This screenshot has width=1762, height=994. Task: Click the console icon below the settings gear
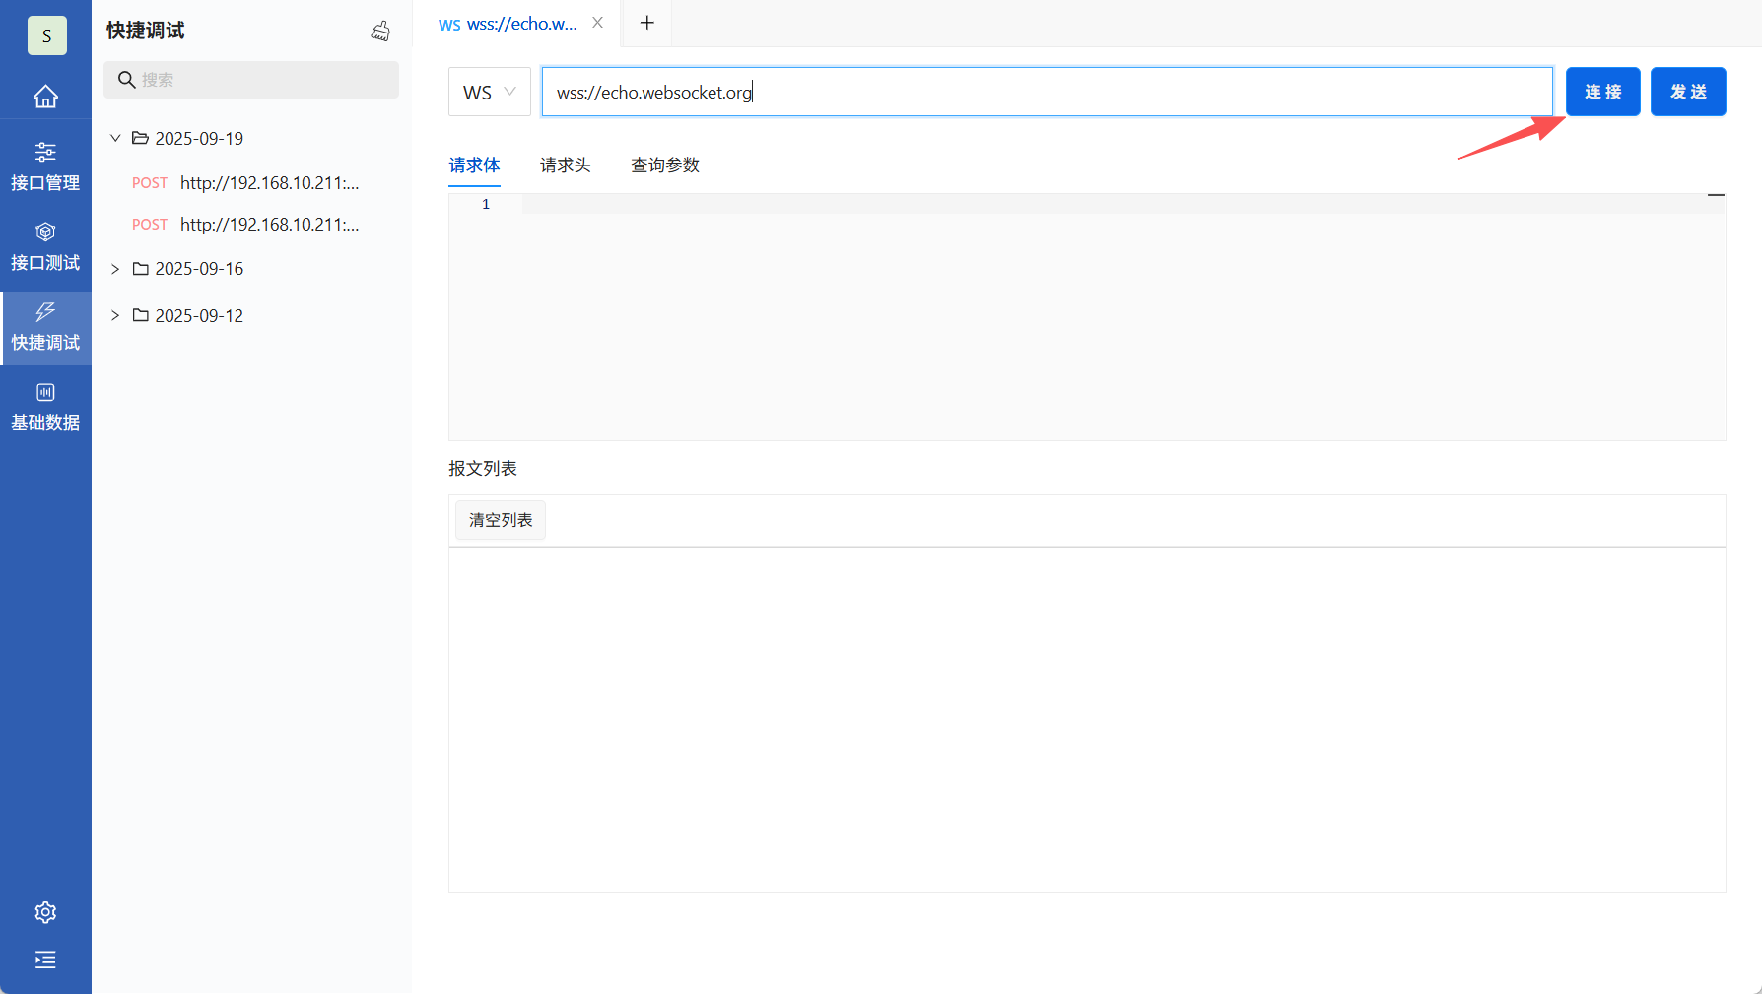[45, 960]
